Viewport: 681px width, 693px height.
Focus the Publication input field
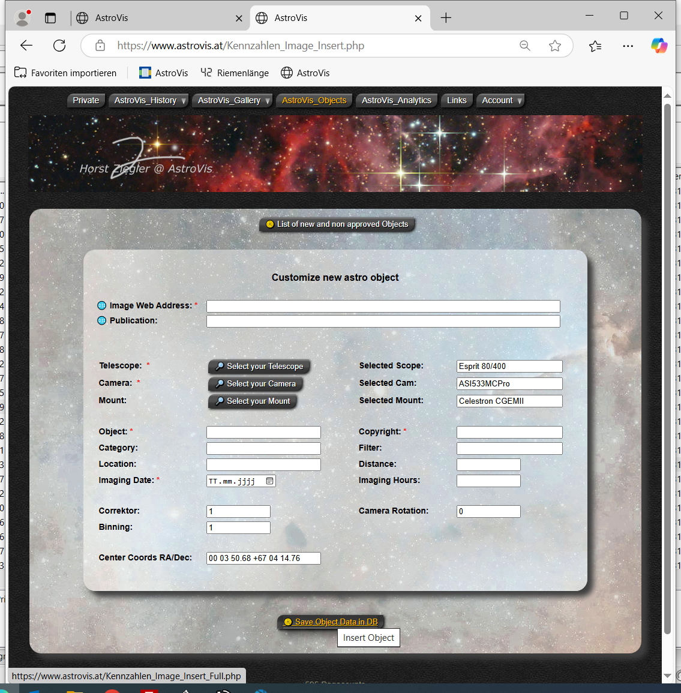coord(383,322)
